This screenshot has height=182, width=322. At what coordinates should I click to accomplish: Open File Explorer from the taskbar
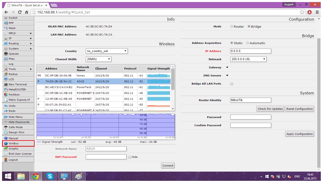click(x=21, y=176)
